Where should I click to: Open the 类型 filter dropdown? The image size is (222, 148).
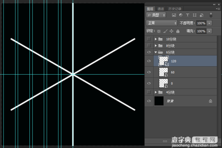tap(156, 15)
